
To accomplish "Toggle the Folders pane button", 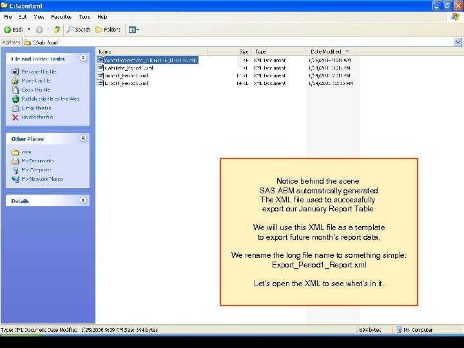I will 108,29.
